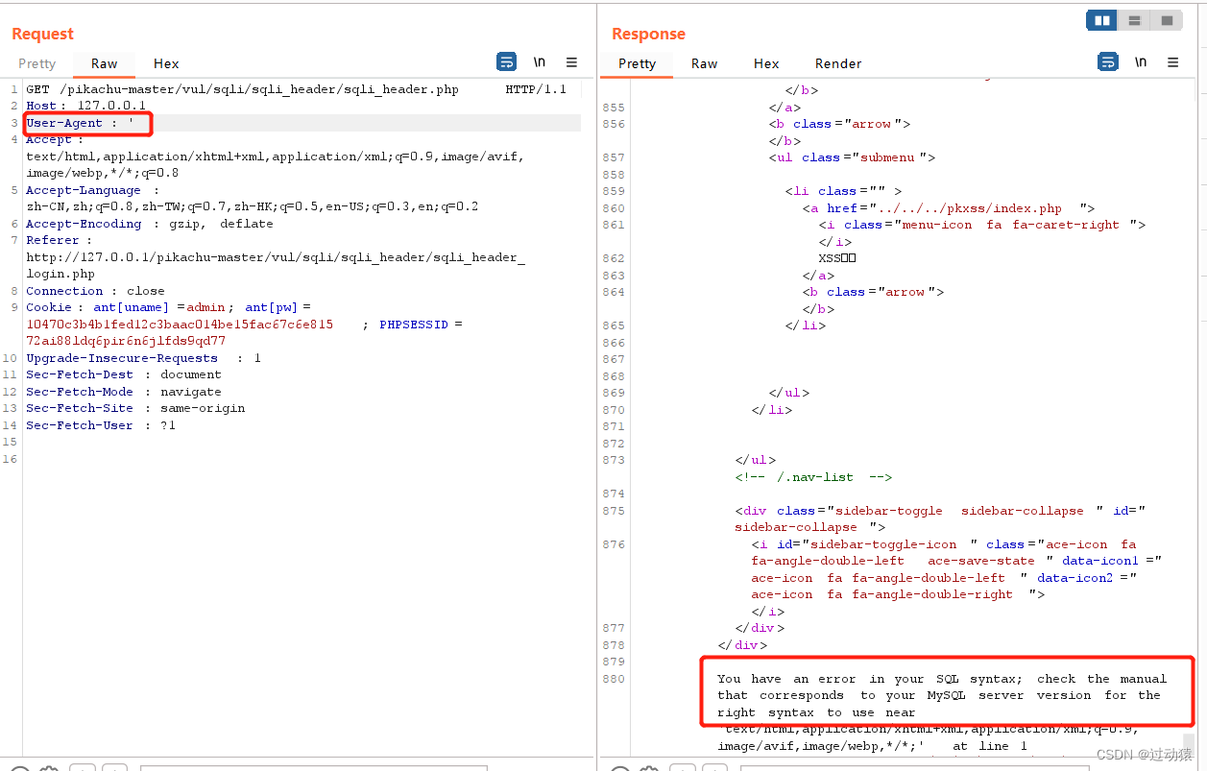Switch Request view to Hex tab
This screenshot has height=771, width=1207.
click(166, 63)
